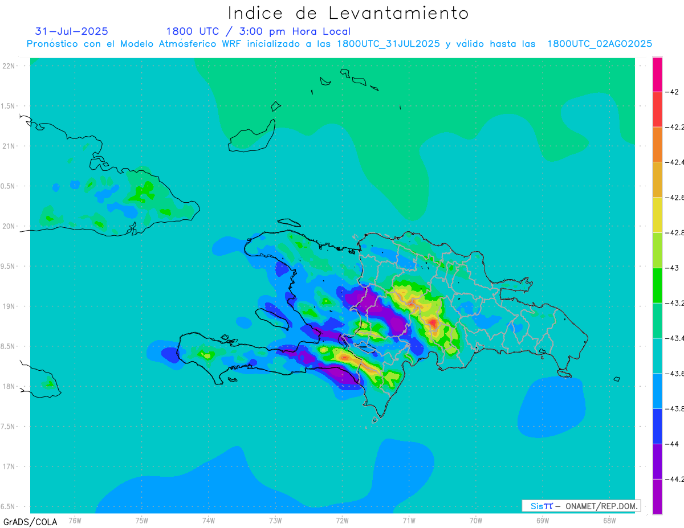The width and height of the screenshot is (684, 528).
Task: Click the "-43.6" legend label
Action: [x=674, y=374]
